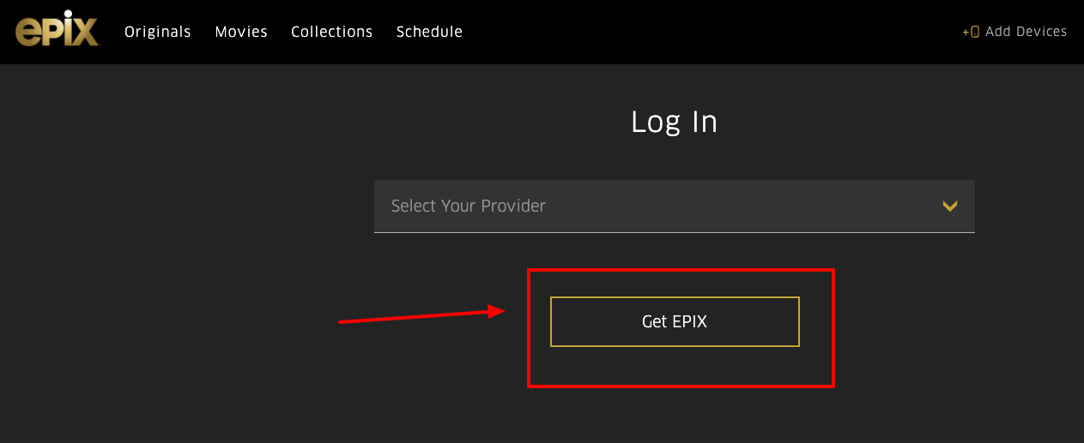Expand provider list with gold chevron
1084x443 pixels.
(x=949, y=206)
